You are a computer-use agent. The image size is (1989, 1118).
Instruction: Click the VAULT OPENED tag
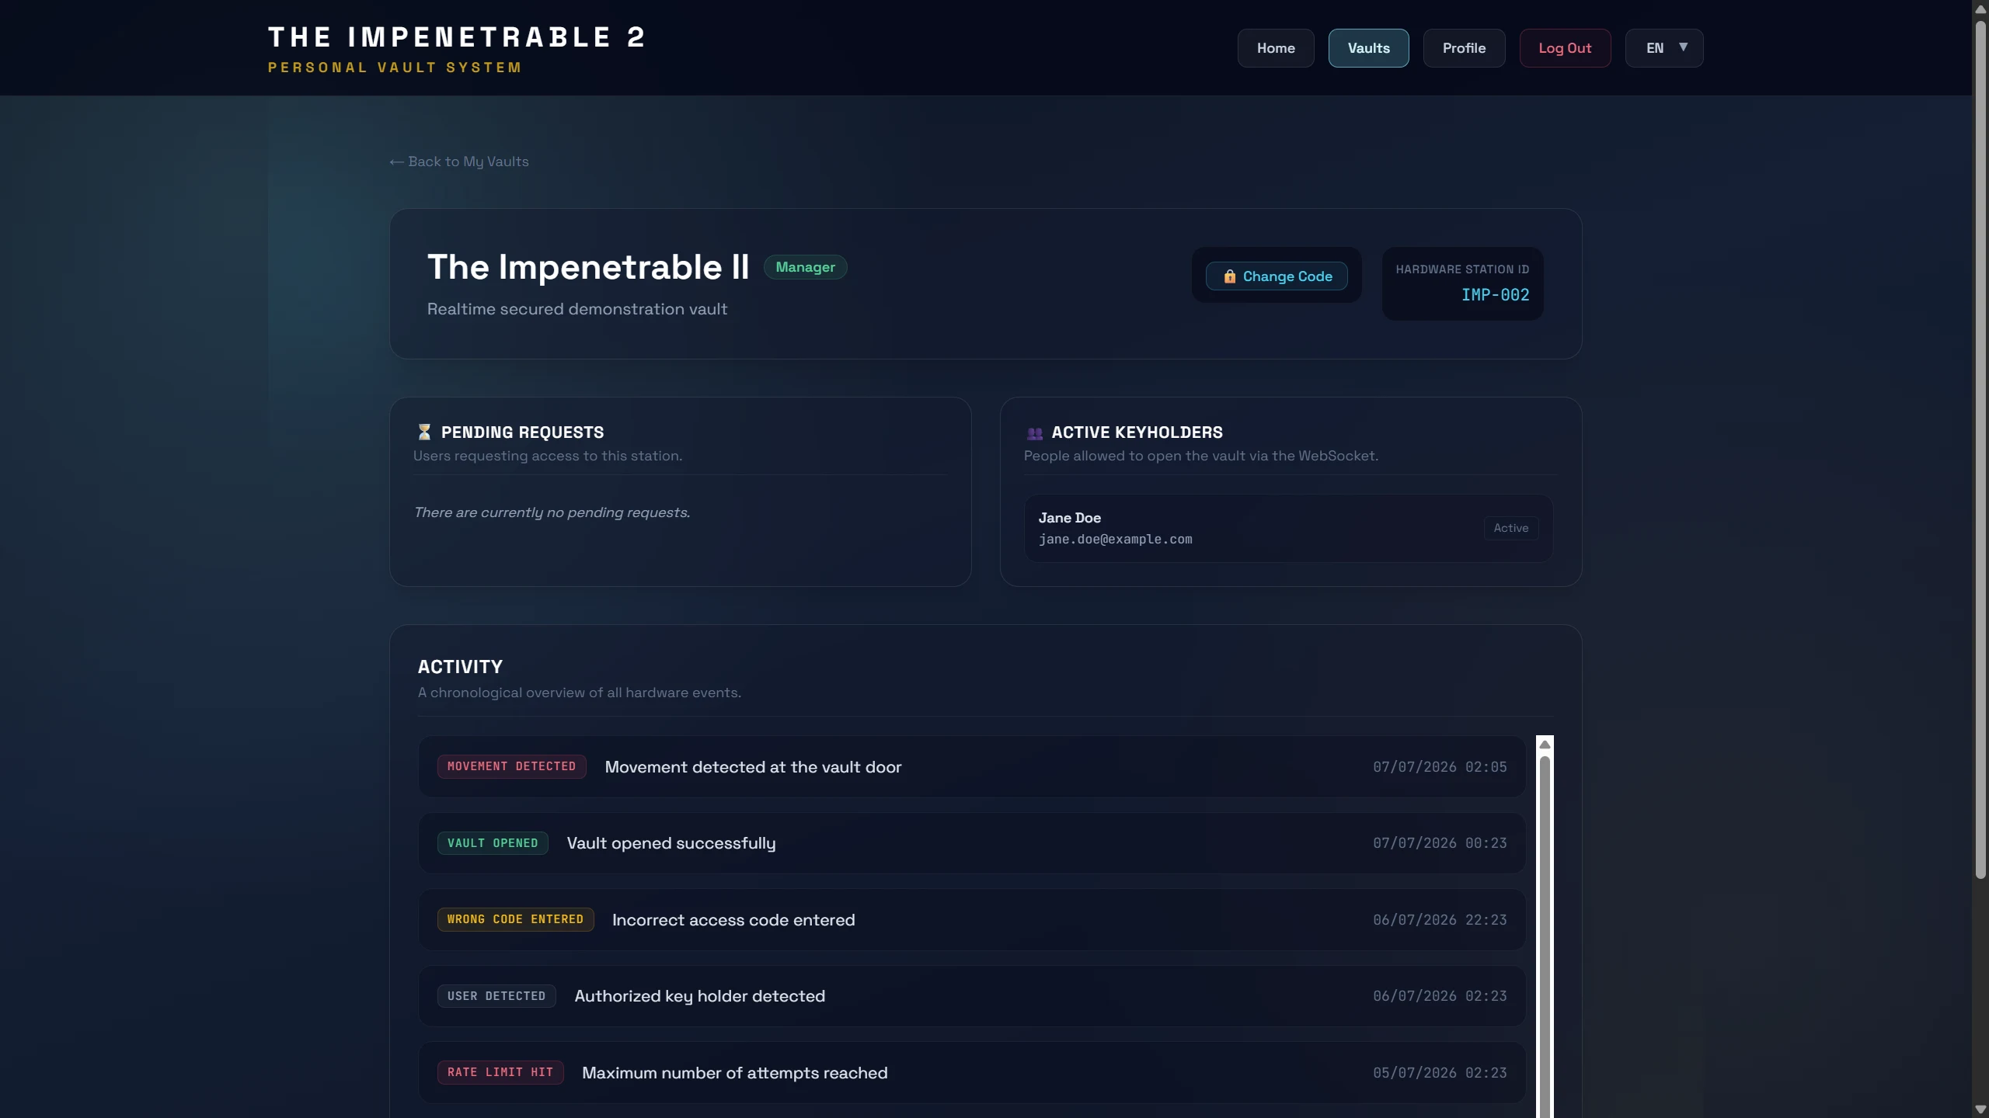click(x=493, y=843)
